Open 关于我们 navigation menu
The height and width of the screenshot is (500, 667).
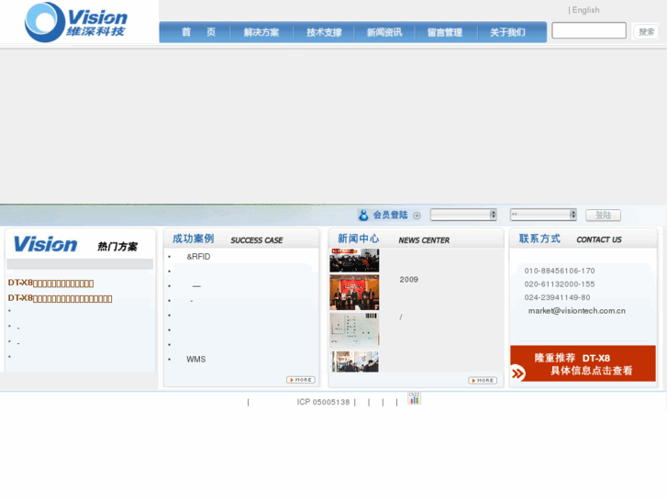click(507, 32)
